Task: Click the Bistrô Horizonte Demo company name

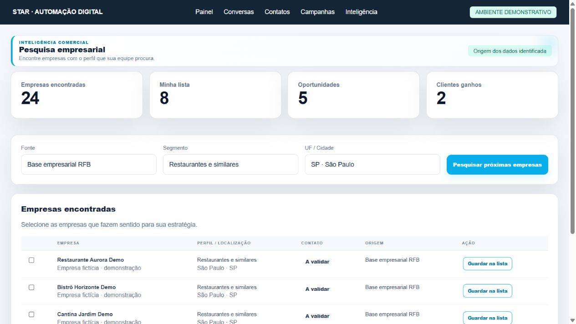Action: (x=87, y=287)
